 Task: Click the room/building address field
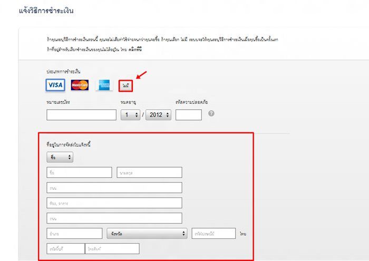pos(114,203)
